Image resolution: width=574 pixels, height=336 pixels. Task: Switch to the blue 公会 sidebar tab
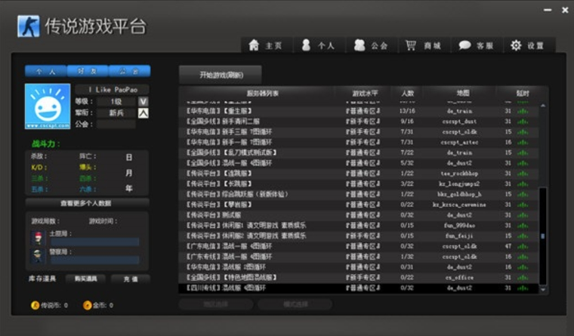pos(129,71)
